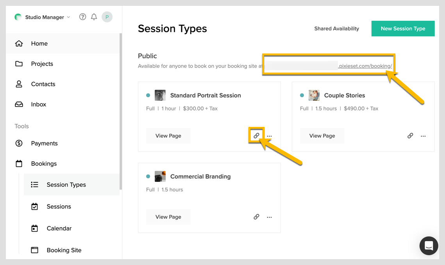Viewport: 445px width, 265px height.
Task: Click Shared Availability
Action: click(336, 28)
